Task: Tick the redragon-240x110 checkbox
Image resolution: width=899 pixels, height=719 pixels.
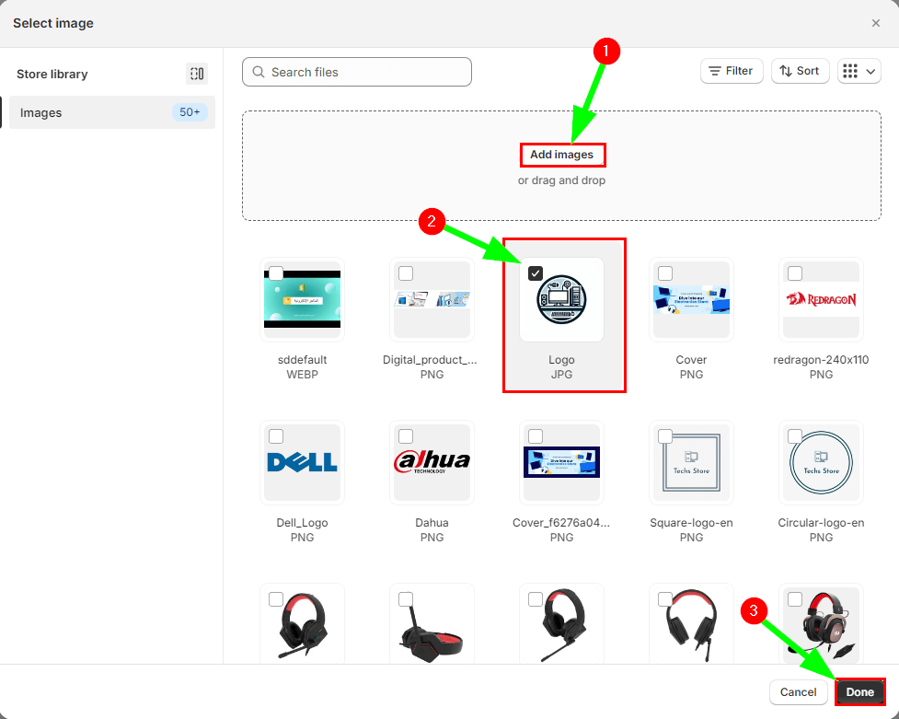Action: point(795,273)
